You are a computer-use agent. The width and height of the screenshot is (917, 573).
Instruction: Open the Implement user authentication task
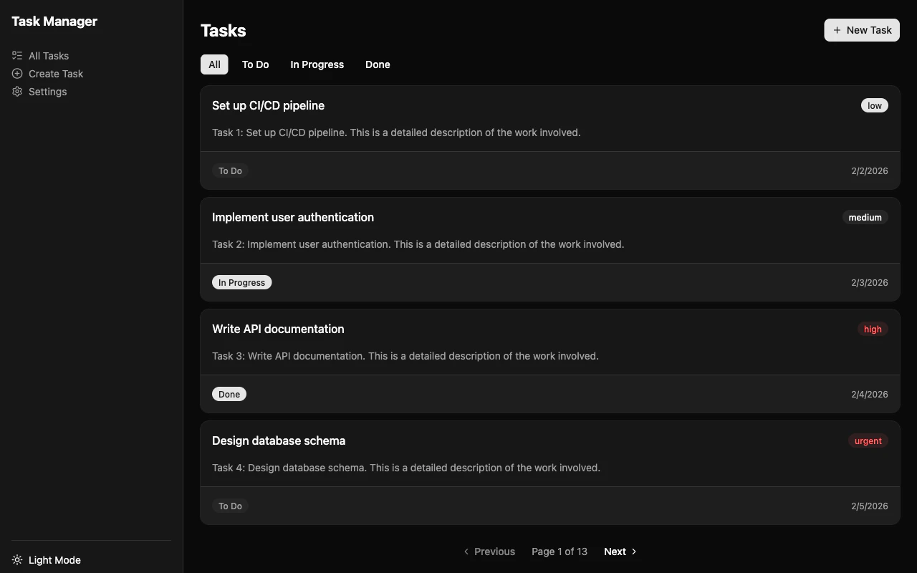click(x=293, y=217)
